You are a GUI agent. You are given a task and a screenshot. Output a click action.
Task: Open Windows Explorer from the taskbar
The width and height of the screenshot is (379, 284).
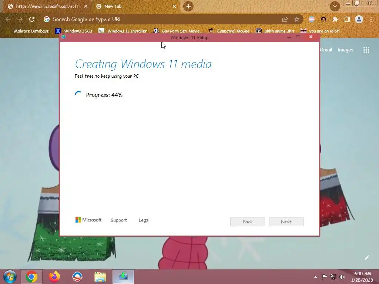[100, 277]
